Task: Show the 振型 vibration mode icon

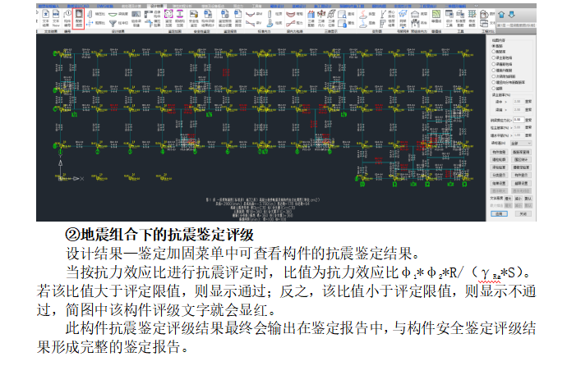Action: 366,14
